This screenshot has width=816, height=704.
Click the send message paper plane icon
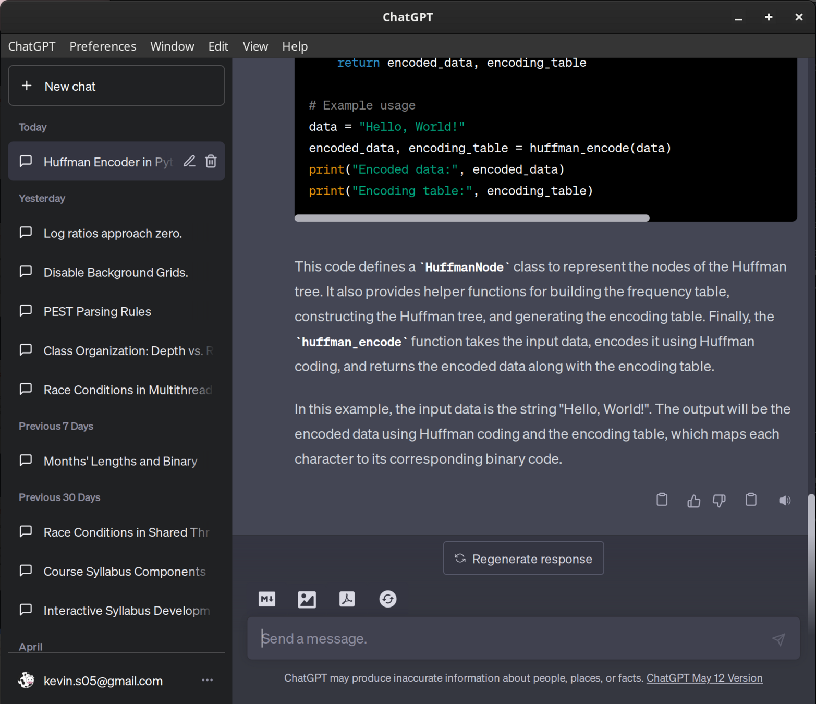click(x=778, y=639)
